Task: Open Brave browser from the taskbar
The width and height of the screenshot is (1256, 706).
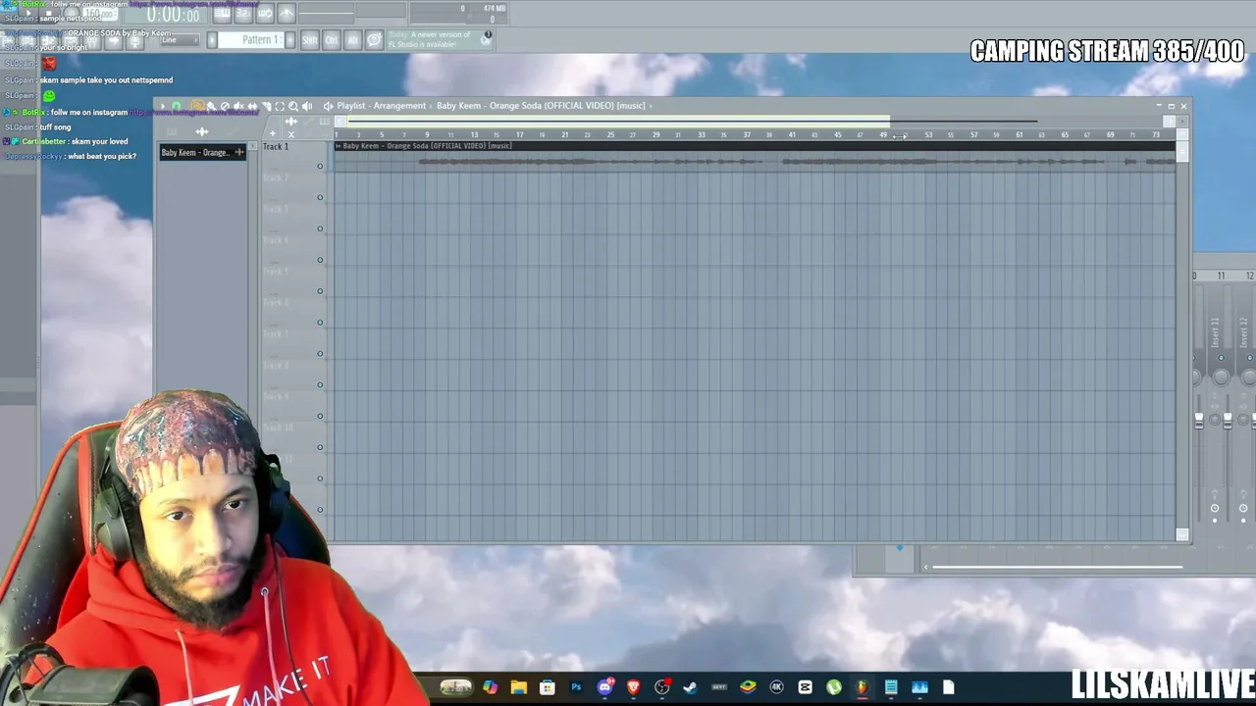Action: [633, 687]
